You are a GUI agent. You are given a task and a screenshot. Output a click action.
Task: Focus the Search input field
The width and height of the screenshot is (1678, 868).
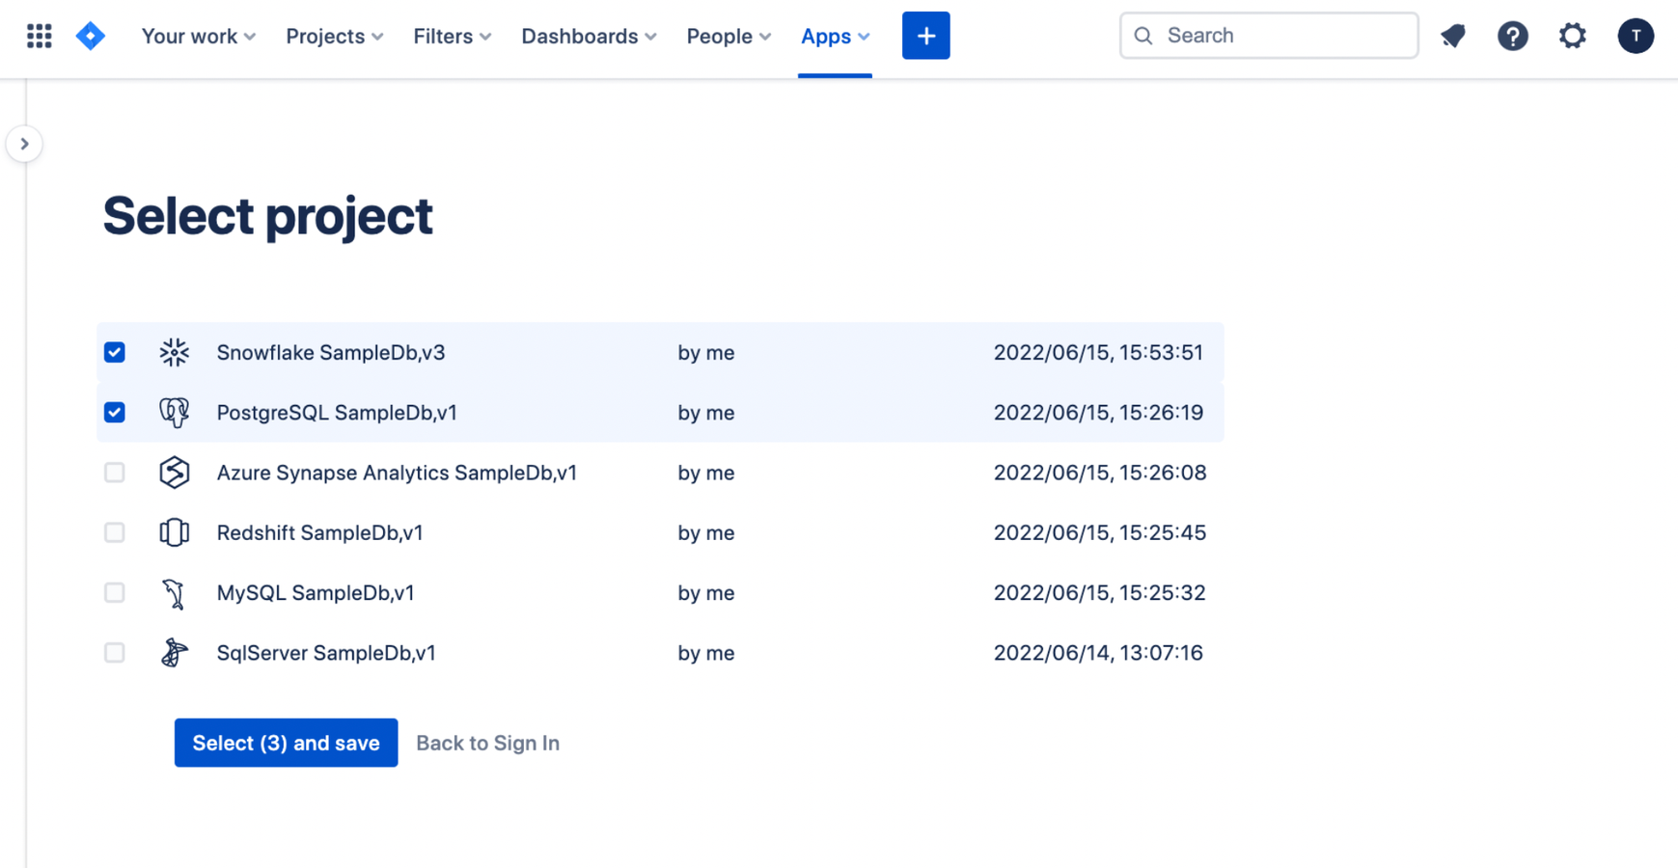[1269, 36]
